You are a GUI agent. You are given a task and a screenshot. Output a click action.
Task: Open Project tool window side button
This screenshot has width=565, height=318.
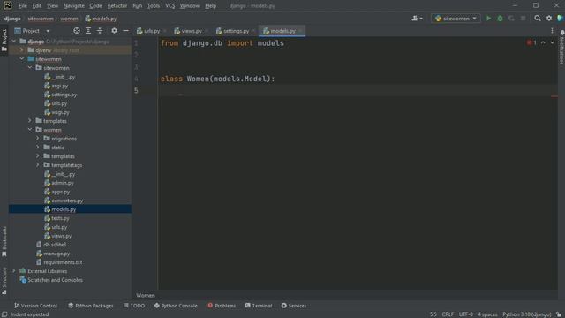coord(4,40)
